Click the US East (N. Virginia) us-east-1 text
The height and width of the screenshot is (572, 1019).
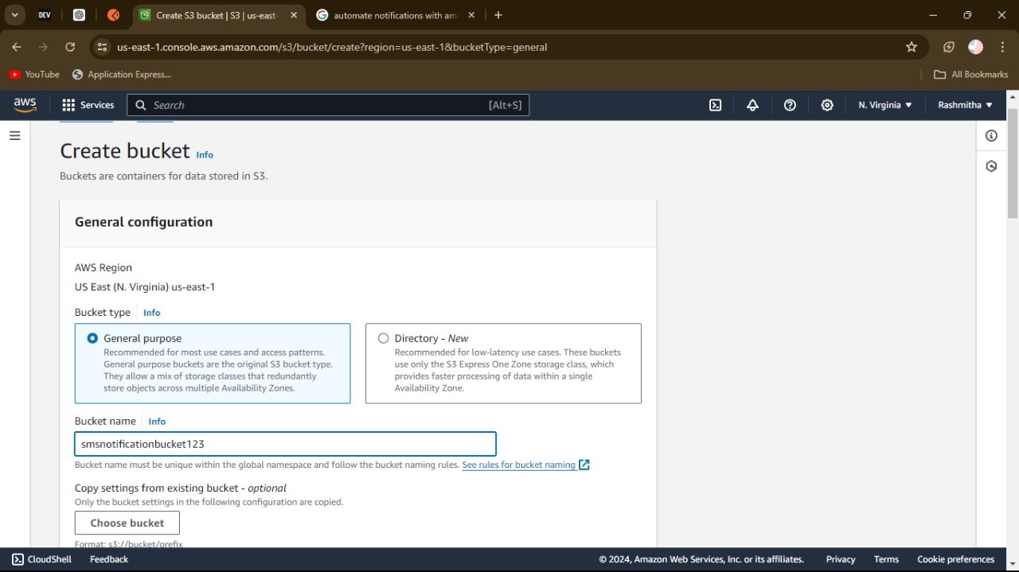145,287
